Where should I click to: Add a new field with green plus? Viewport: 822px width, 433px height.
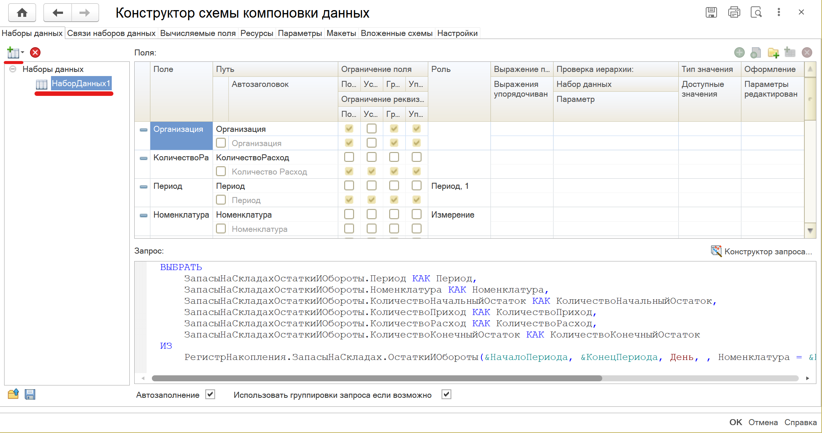coord(739,52)
